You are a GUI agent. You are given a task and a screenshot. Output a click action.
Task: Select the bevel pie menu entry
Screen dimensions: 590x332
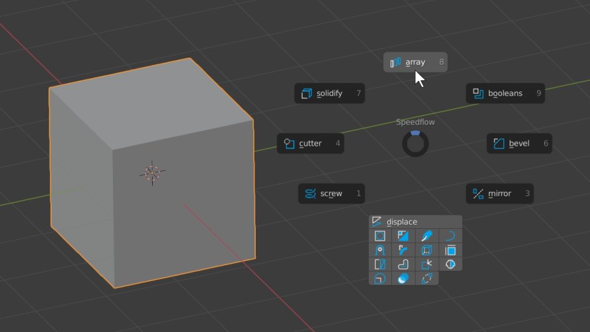tap(519, 144)
